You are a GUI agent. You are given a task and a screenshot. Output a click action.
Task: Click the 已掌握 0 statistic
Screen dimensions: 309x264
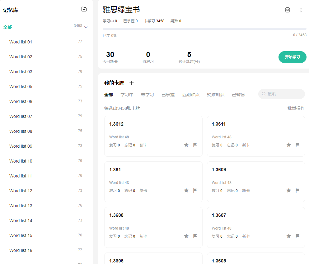(x=130, y=21)
